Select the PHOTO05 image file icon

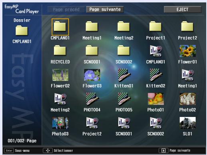pyautogui.click(x=124, y=99)
